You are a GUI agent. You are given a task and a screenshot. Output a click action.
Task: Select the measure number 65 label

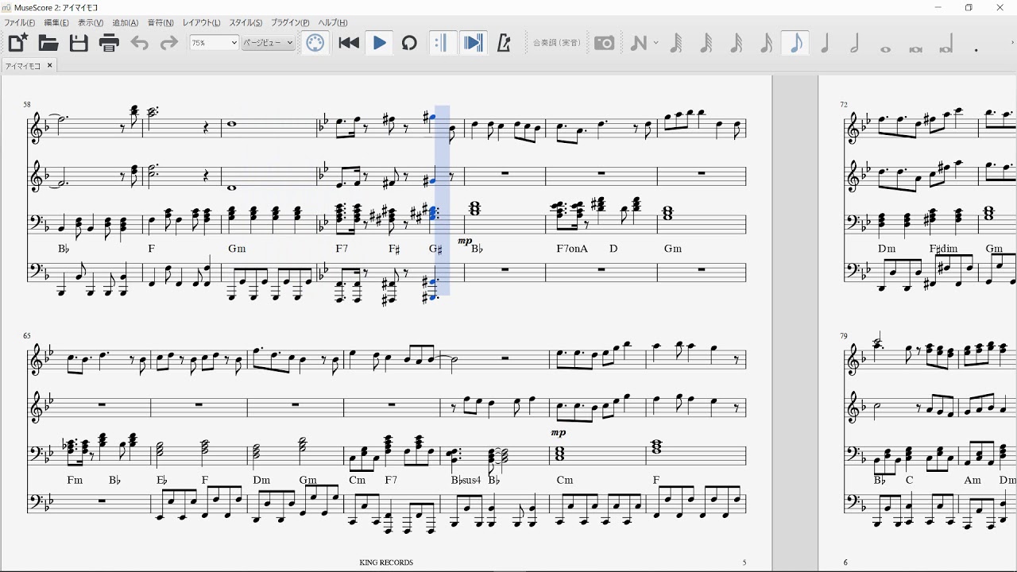(27, 336)
